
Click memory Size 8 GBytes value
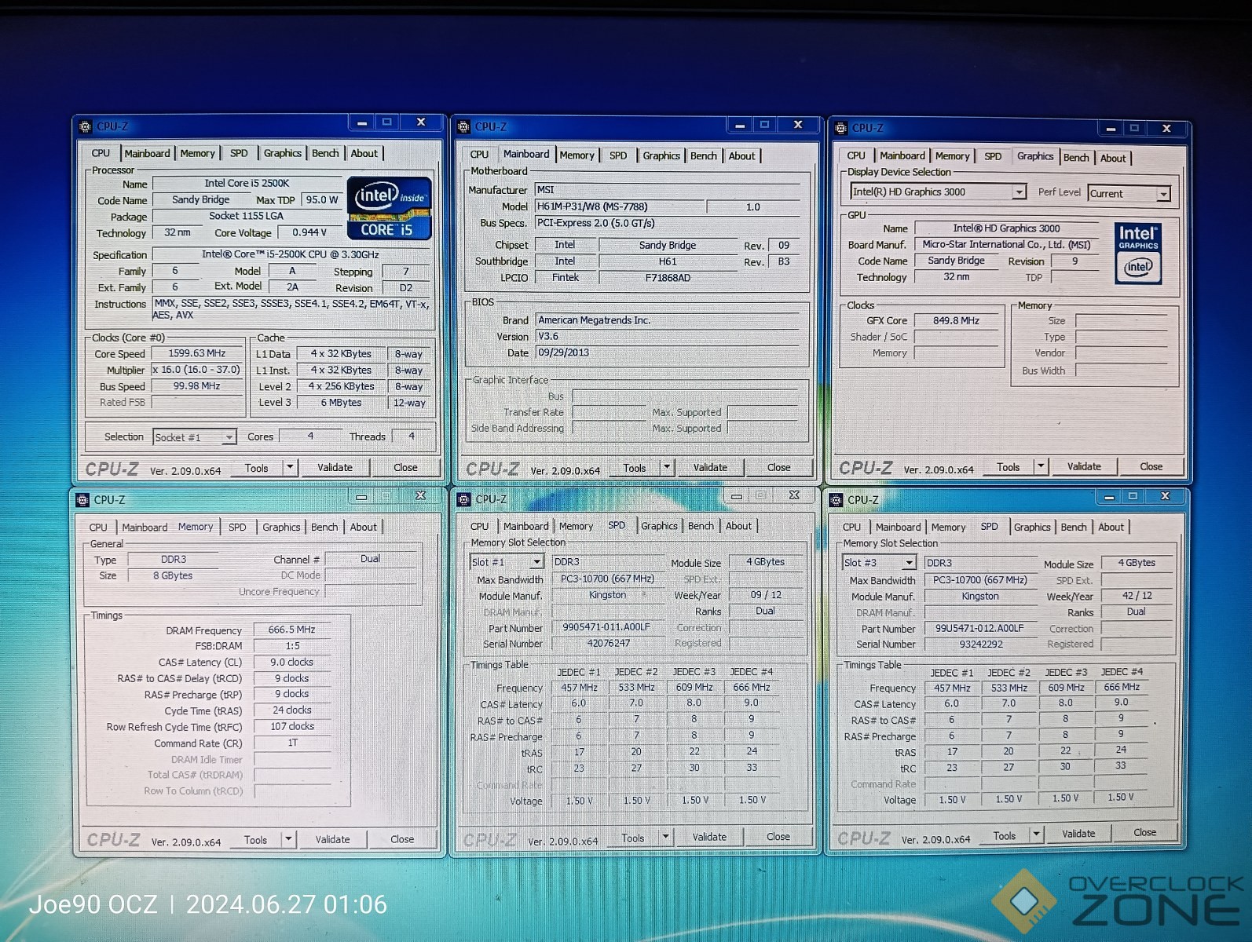(x=173, y=575)
